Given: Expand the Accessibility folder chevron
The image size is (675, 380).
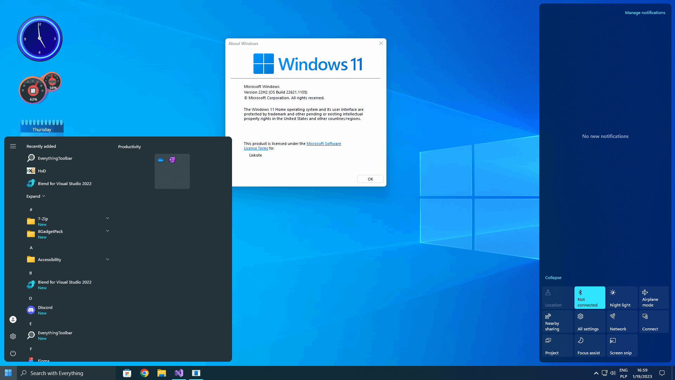Looking at the screenshot, I should (108, 259).
